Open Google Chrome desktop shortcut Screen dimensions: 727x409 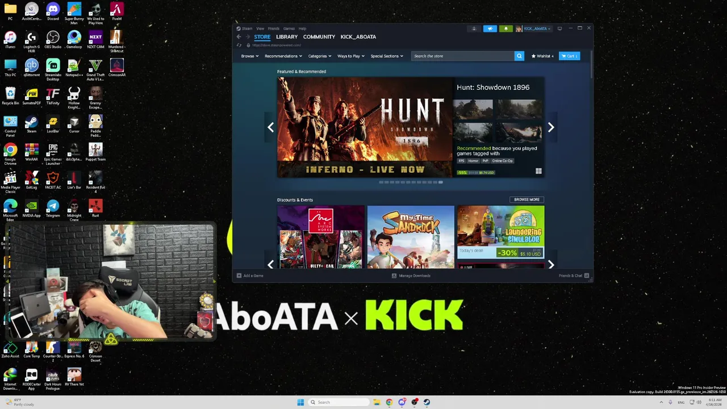(x=10, y=154)
